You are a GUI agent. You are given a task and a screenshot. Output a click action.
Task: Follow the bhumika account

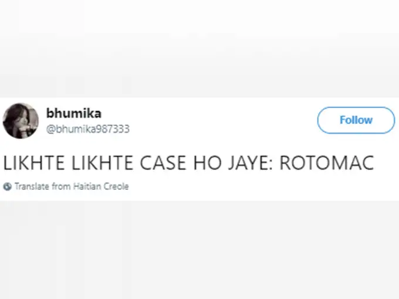pyautogui.click(x=356, y=120)
